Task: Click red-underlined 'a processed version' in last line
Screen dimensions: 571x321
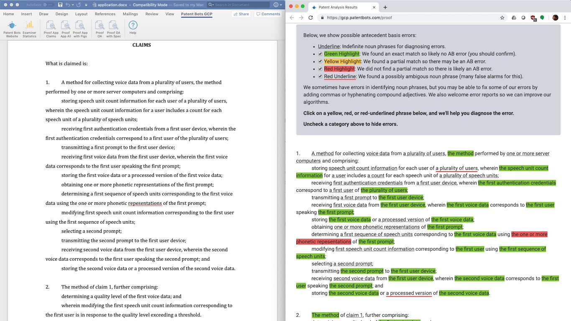Action: (409, 293)
